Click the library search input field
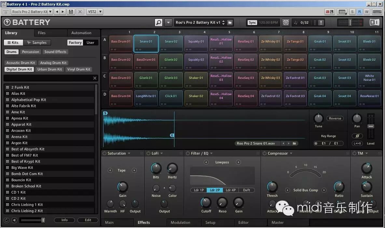Image resolution: width=385 pixels, height=228 pixels. [48, 78]
